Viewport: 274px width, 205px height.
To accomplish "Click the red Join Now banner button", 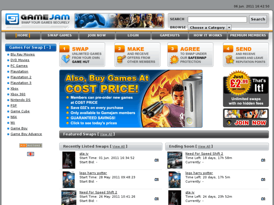I will [246, 118].
